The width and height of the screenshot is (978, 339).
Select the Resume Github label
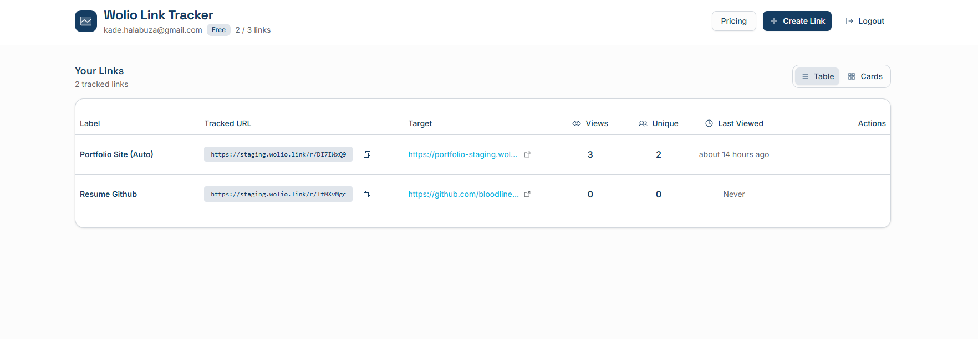coord(108,194)
